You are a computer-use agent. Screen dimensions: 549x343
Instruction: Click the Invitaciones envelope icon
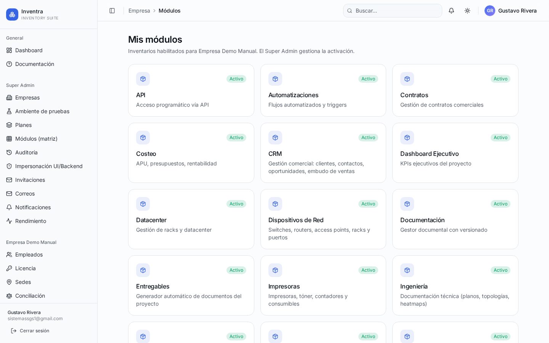click(9, 180)
